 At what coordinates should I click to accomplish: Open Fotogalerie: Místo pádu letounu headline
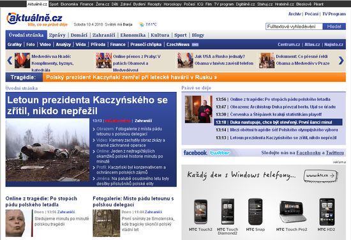coord(133,202)
